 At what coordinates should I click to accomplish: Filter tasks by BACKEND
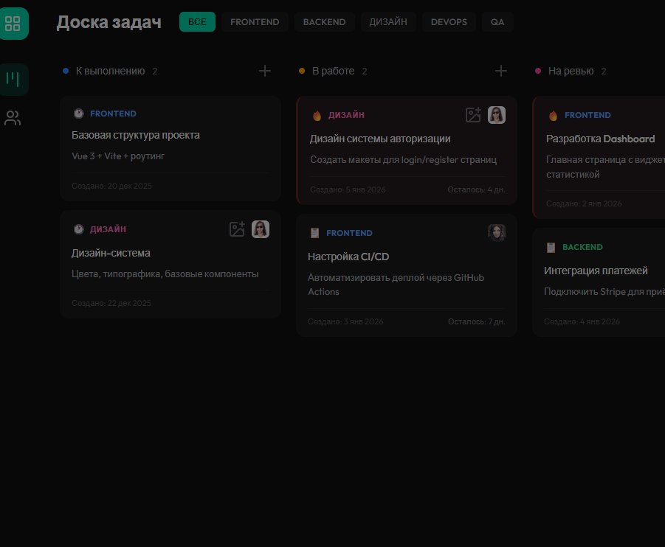pos(324,22)
